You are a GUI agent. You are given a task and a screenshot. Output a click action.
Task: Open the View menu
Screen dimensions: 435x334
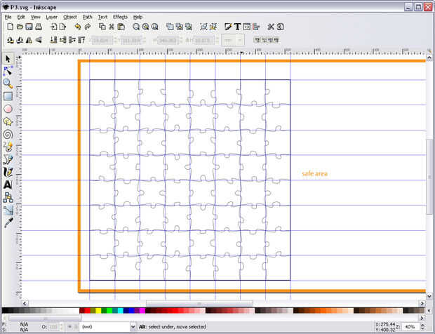pyautogui.click(x=36, y=17)
